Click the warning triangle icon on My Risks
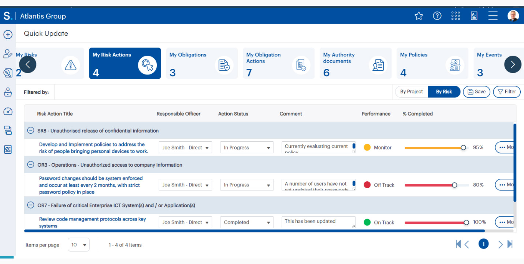The height and width of the screenshot is (264, 524). pos(70,65)
